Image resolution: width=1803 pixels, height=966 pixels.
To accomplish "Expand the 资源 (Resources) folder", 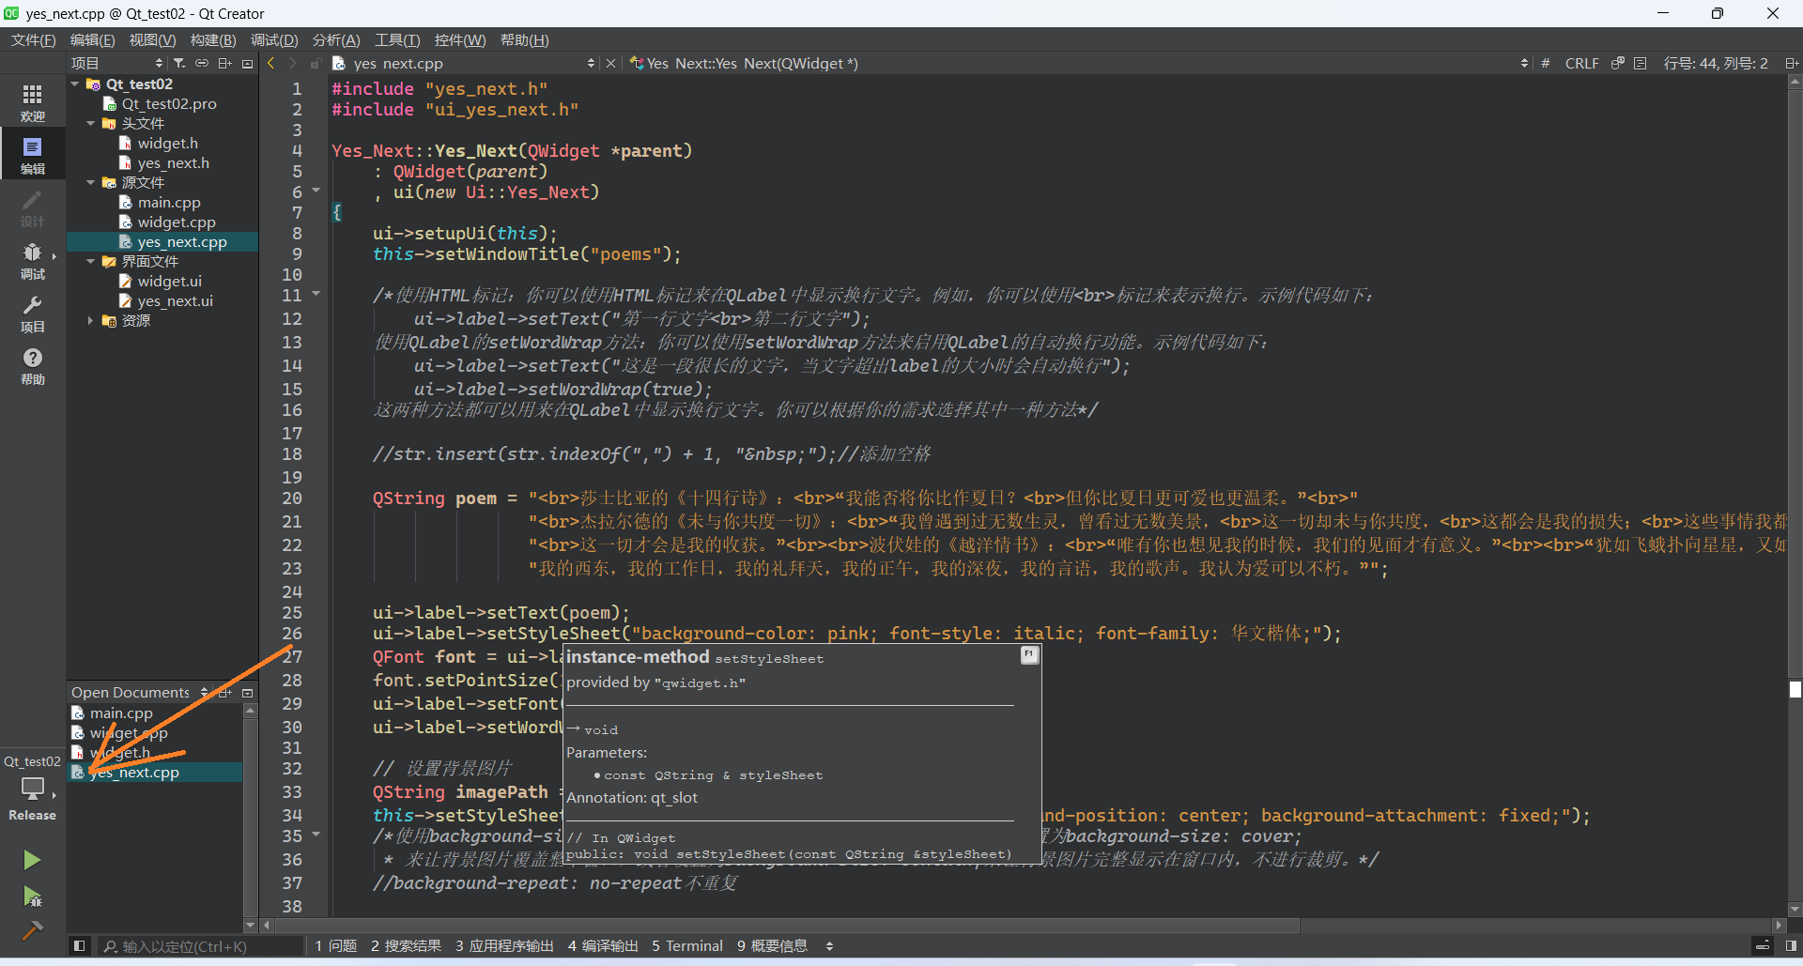I will [91, 321].
